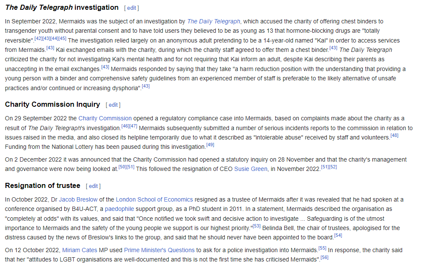Jump to citation 48
The height and width of the screenshot is (270, 425).
tap(394, 135)
